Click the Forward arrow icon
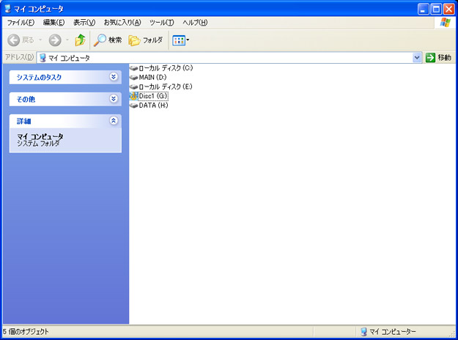458x340 pixels. pos(55,40)
